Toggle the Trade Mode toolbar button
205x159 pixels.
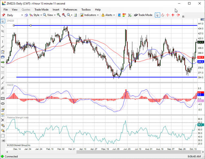[x=143, y=15]
